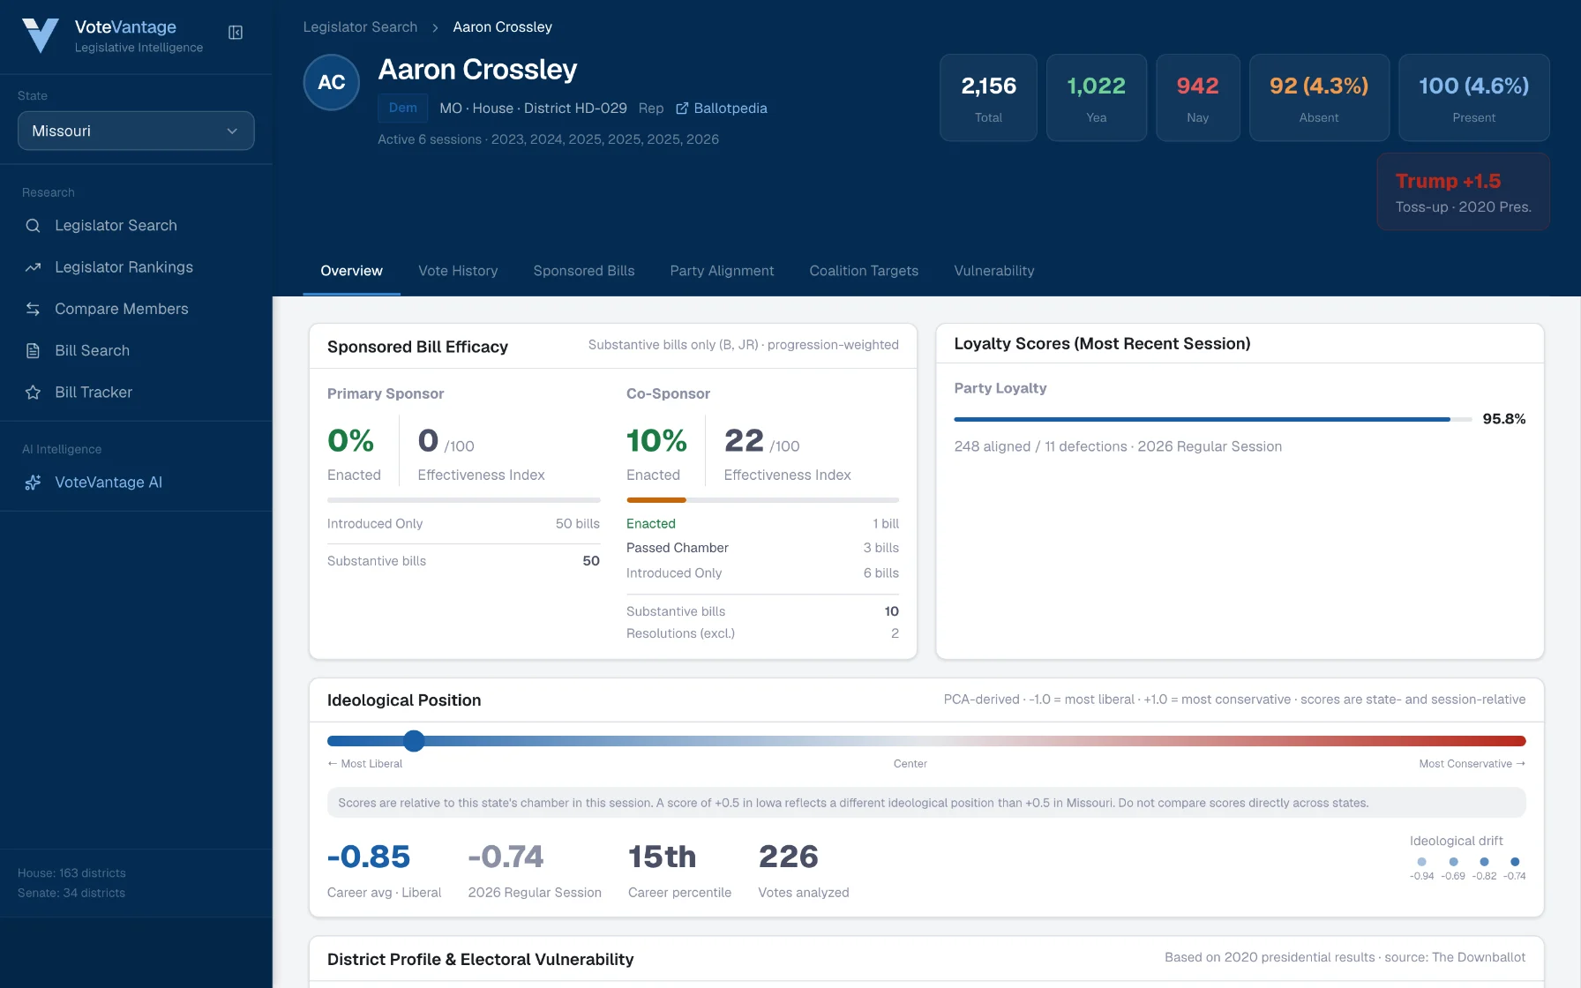Image resolution: width=1581 pixels, height=988 pixels.
Task: Click the -0.74 ideological drift dot
Action: [1515, 862]
